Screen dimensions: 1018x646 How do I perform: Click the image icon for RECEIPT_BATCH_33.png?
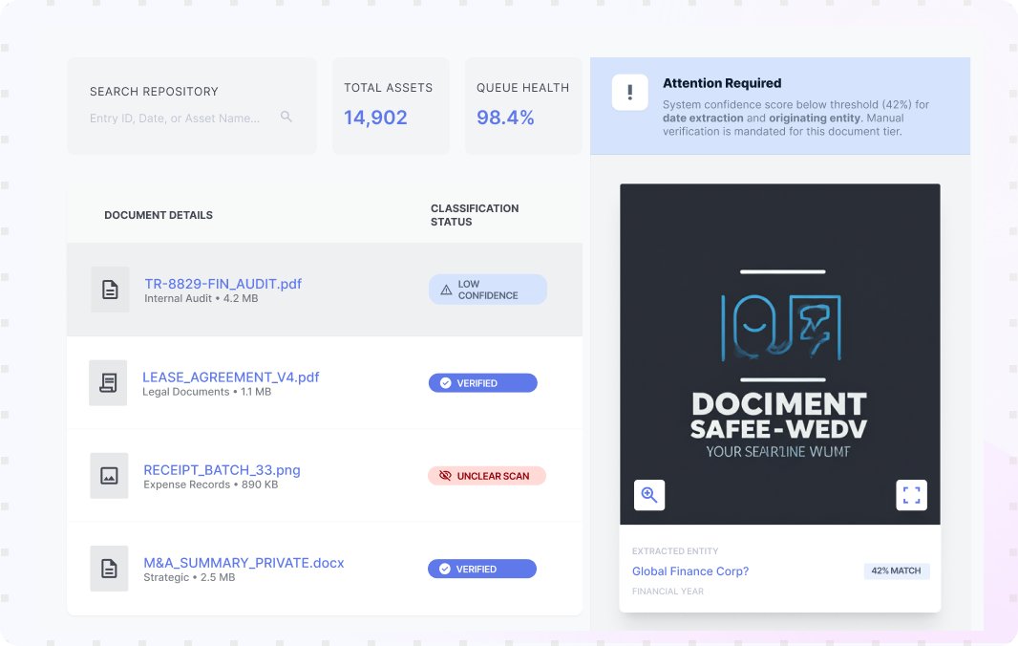[109, 476]
